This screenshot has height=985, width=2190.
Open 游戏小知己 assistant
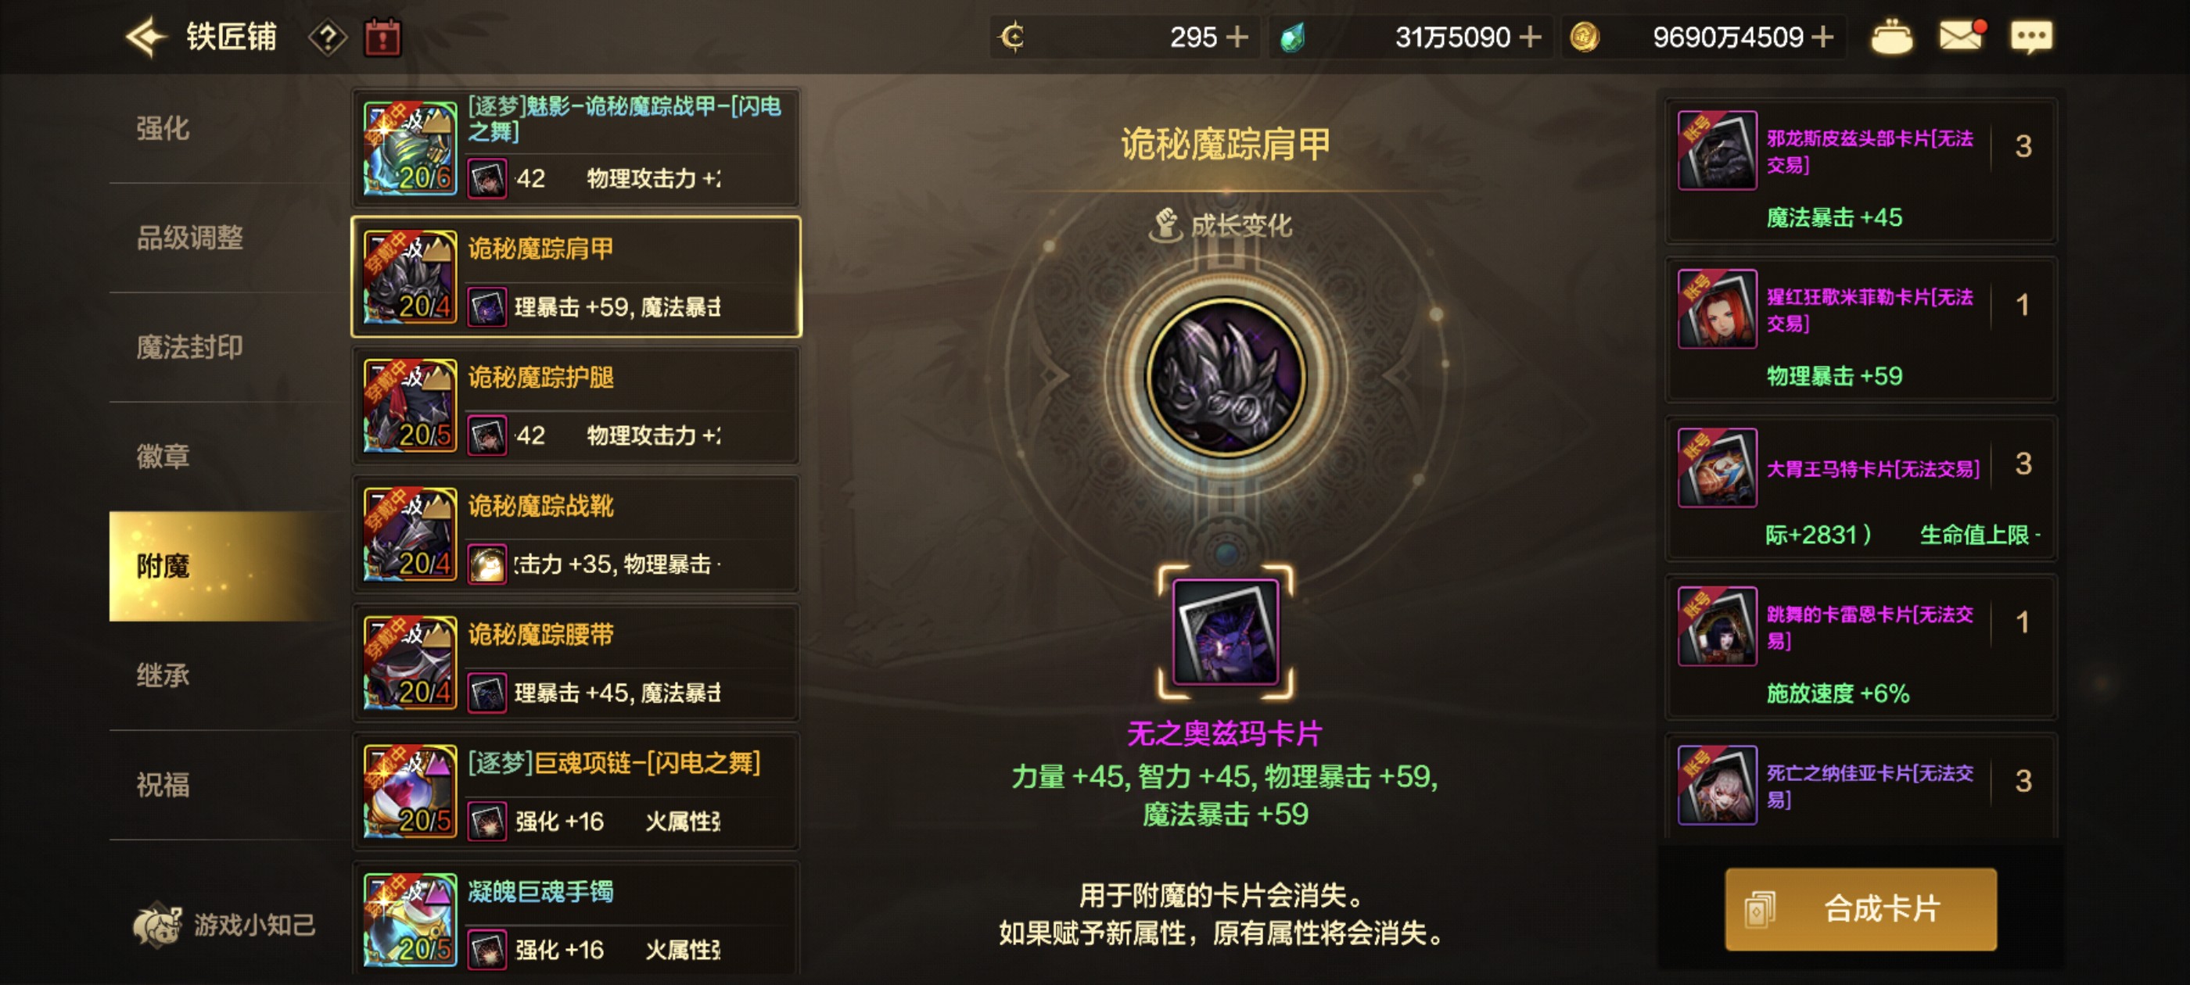224,924
